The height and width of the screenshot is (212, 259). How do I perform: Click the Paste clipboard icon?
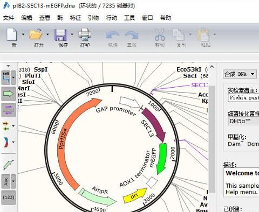tap(203, 35)
